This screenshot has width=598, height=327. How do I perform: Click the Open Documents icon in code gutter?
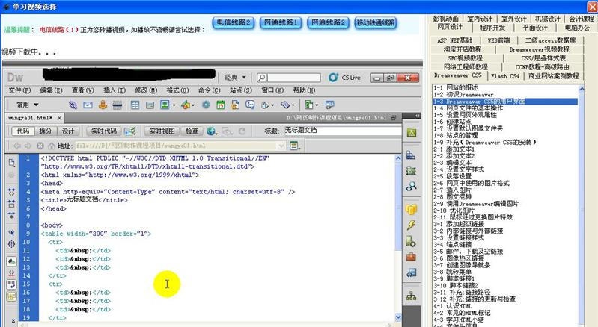point(12,162)
